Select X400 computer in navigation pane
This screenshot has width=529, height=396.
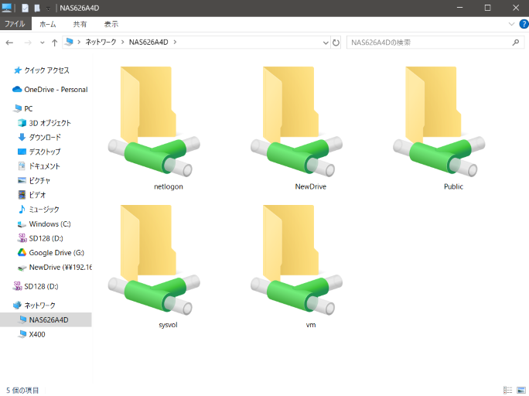point(37,334)
